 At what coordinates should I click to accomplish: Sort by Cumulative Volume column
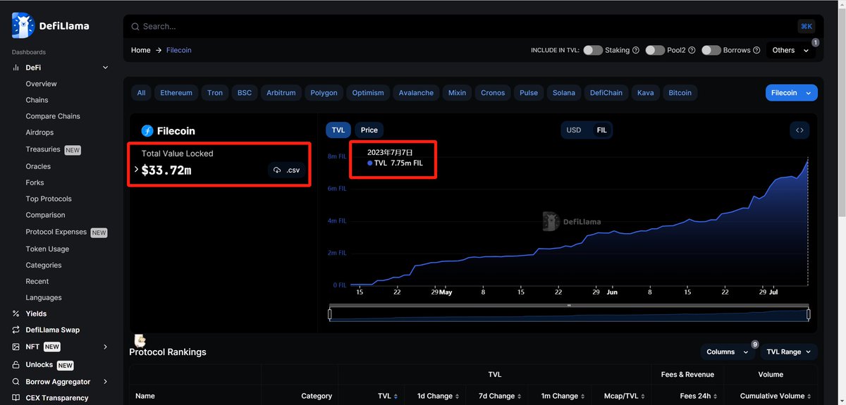click(811, 397)
